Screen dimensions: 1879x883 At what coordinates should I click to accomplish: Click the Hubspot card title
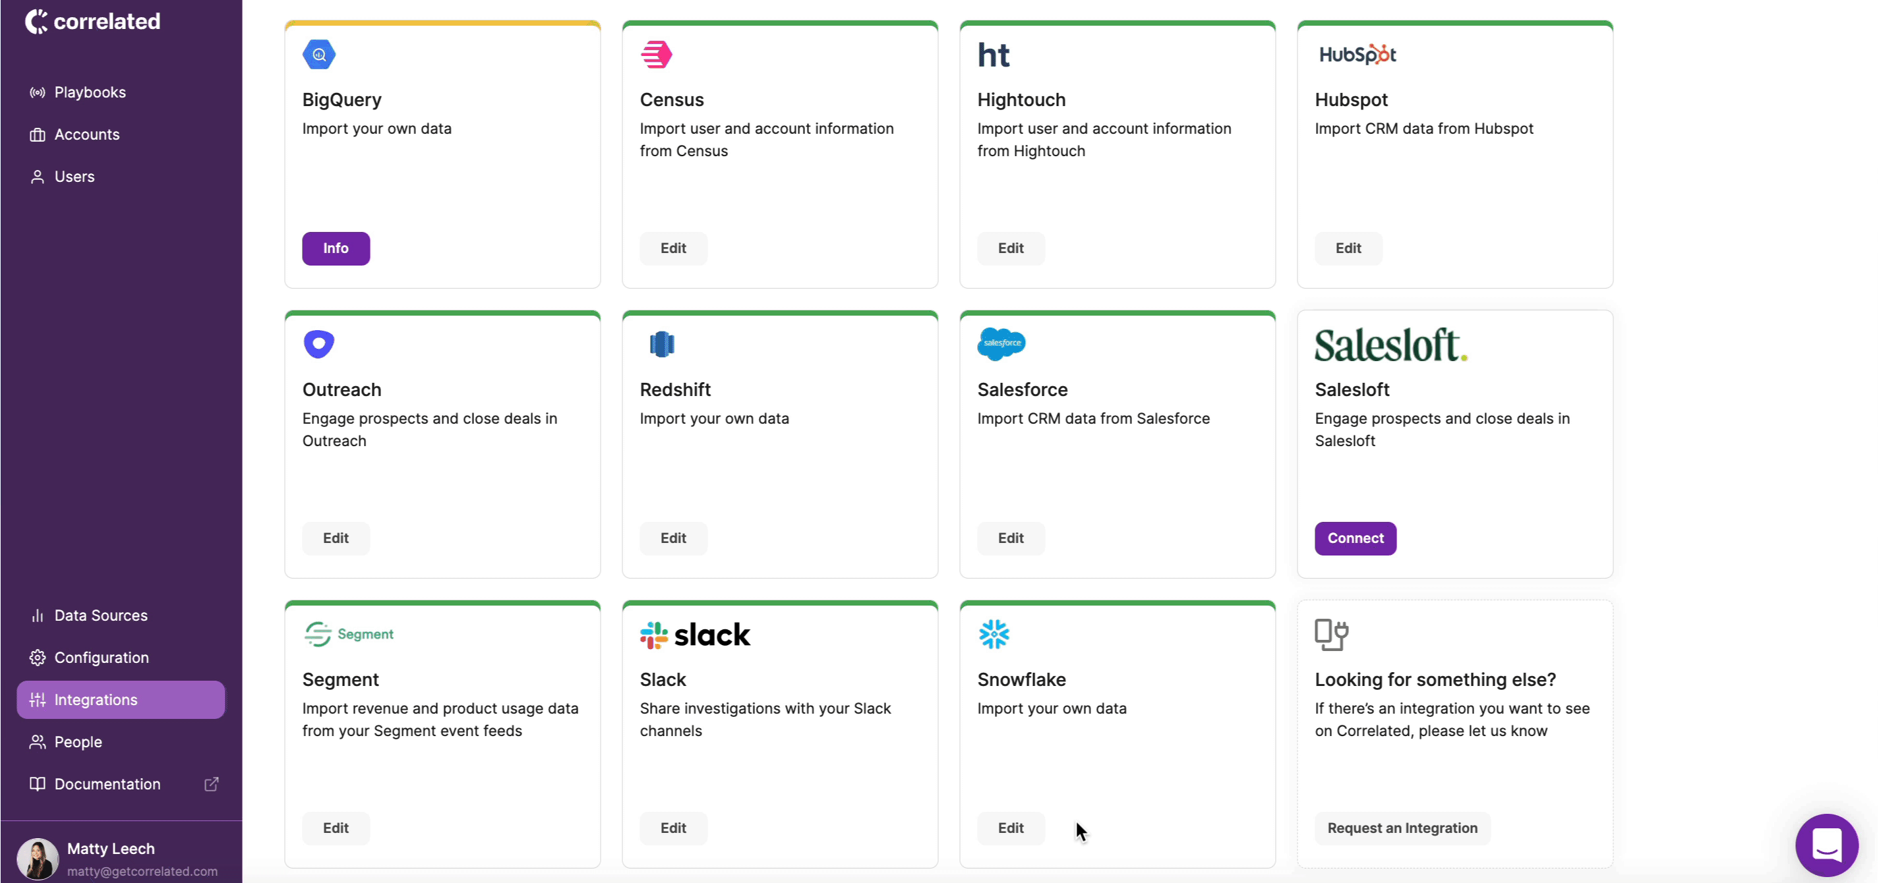coord(1351,100)
